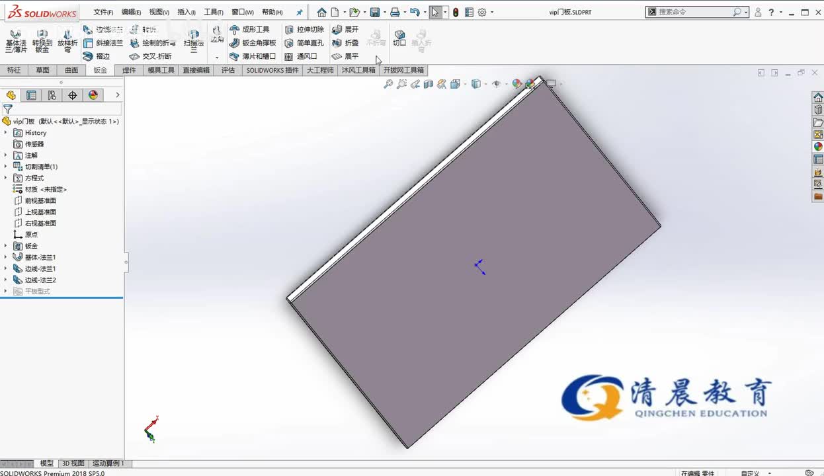Open the 视图(V) menu

click(159, 12)
